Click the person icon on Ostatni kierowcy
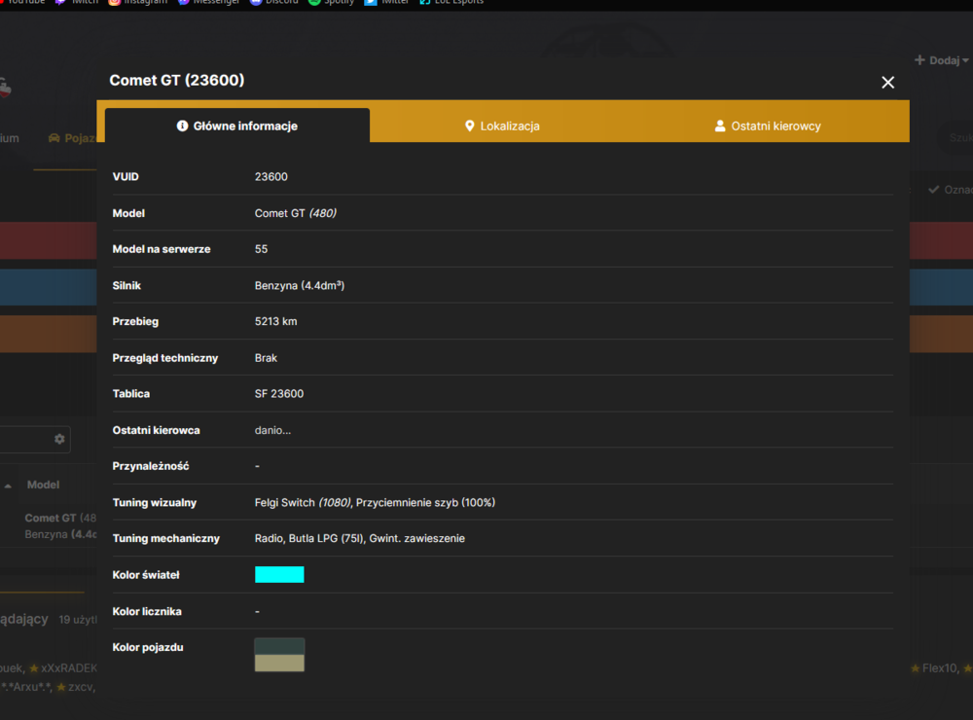Screen dimensions: 973x720 click(720, 126)
